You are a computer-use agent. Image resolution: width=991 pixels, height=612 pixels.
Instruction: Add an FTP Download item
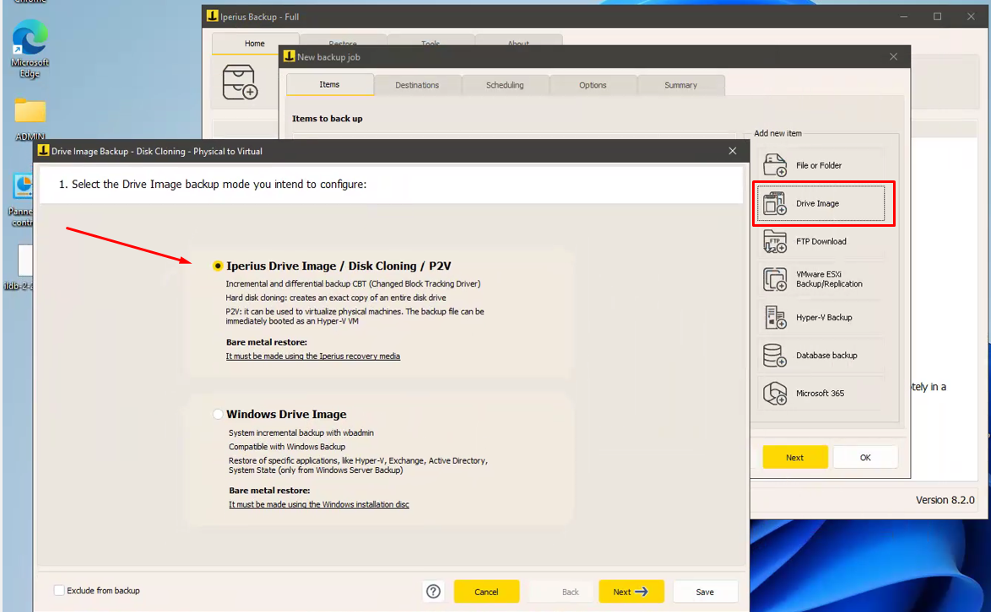pyautogui.click(x=821, y=242)
